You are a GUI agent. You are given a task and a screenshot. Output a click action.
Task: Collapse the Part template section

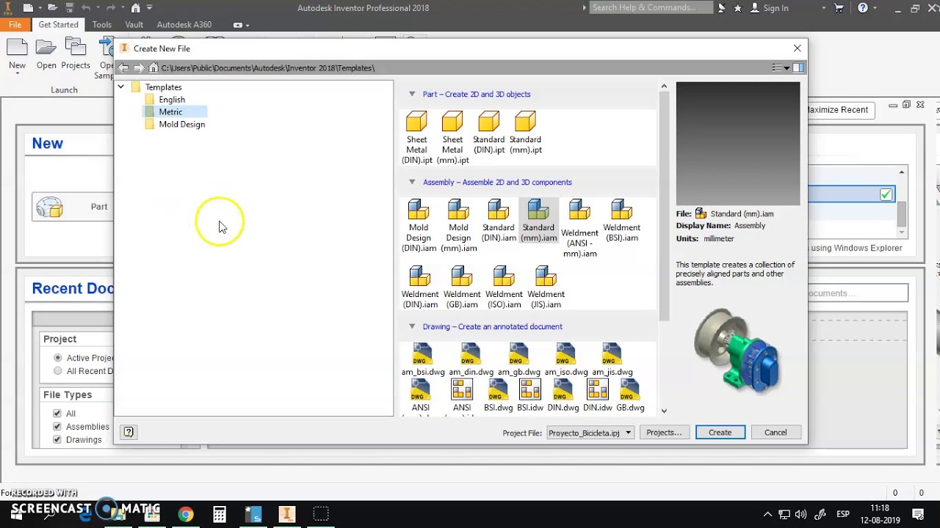[412, 94]
